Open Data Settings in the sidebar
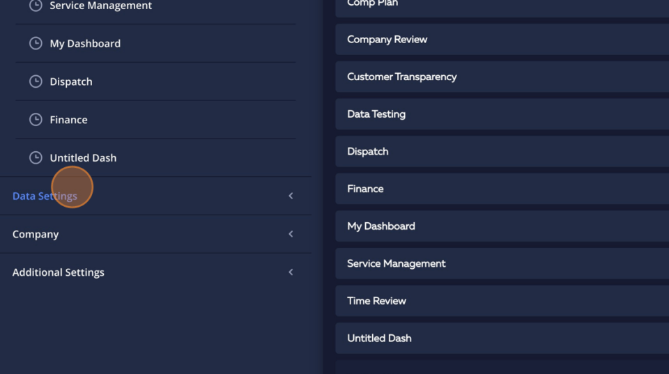 pyautogui.click(x=45, y=196)
